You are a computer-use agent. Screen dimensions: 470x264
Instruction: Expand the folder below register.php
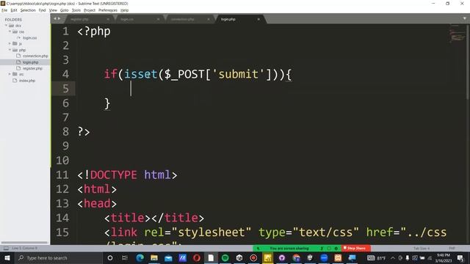pos(10,74)
